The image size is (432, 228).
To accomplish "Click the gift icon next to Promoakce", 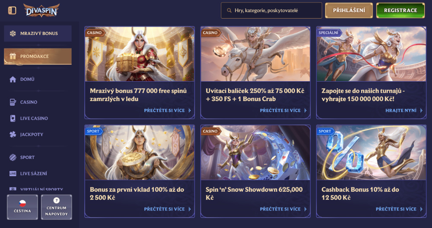I will click(13, 56).
